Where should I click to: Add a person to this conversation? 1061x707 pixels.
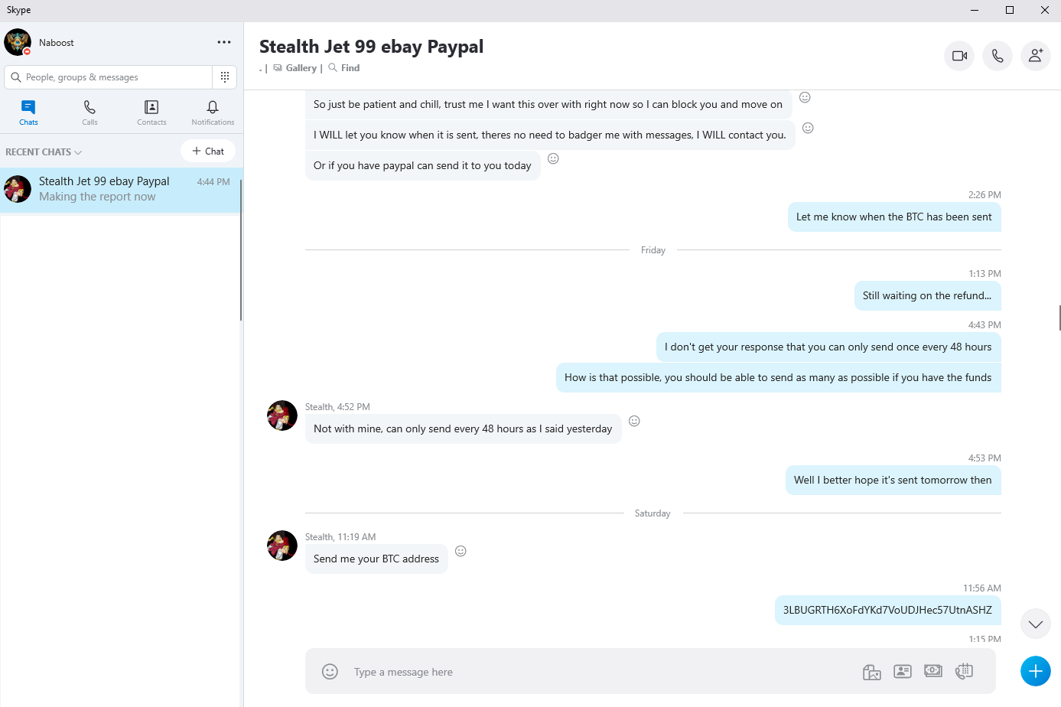(1036, 56)
